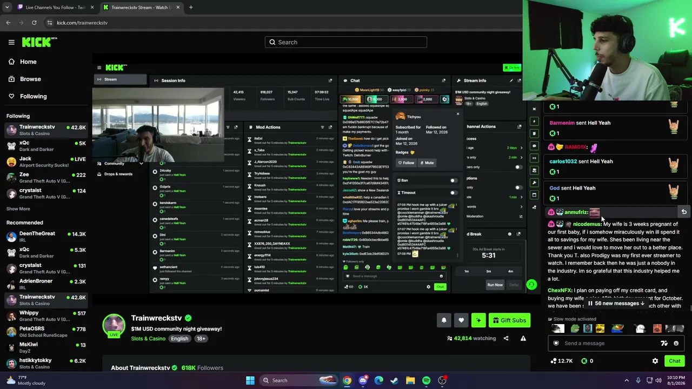This screenshot has width=692, height=389.
Task: Click the browser address bar URL
Action: coord(82,23)
